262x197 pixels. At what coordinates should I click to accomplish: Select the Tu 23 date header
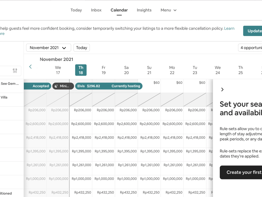click(x=195, y=70)
